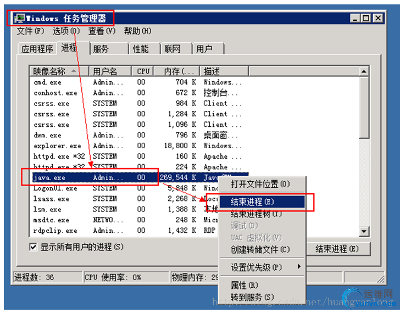400x313 pixels.
Task: Click the Task Manager title bar icon
Action: (x=19, y=18)
